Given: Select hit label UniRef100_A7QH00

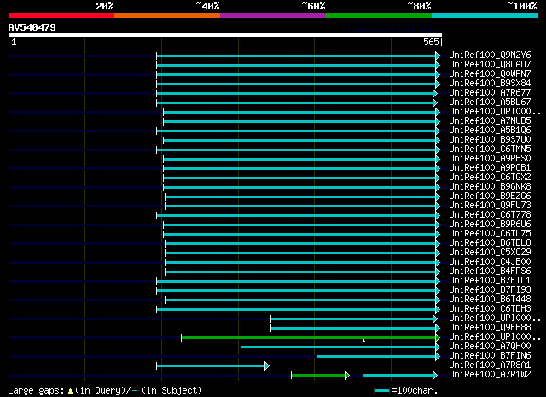Looking at the screenshot, I should pyautogui.click(x=490, y=346).
